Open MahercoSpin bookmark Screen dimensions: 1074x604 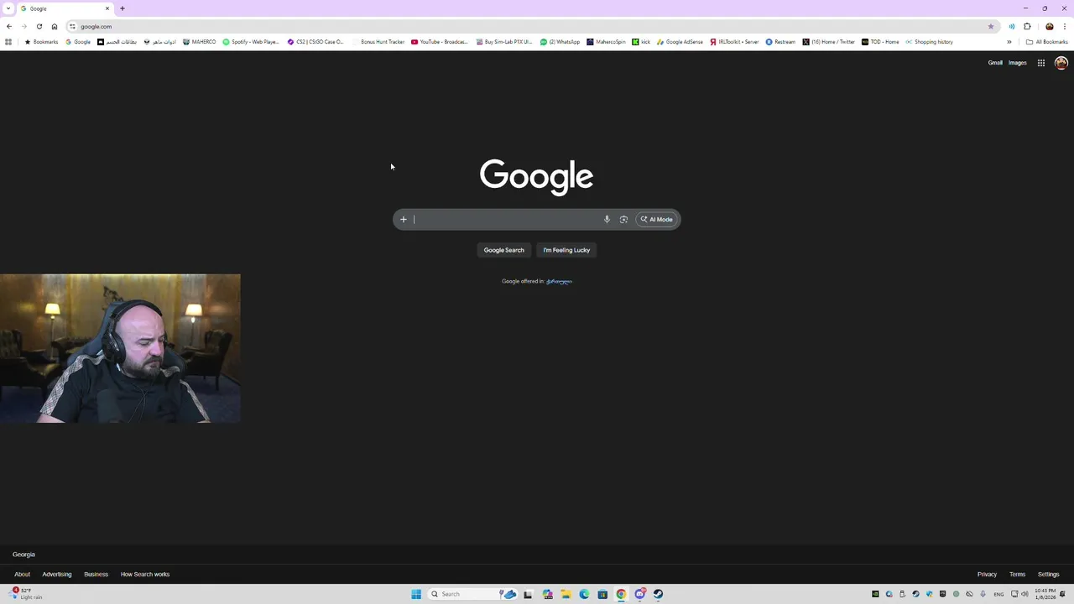[x=606, y=42]
